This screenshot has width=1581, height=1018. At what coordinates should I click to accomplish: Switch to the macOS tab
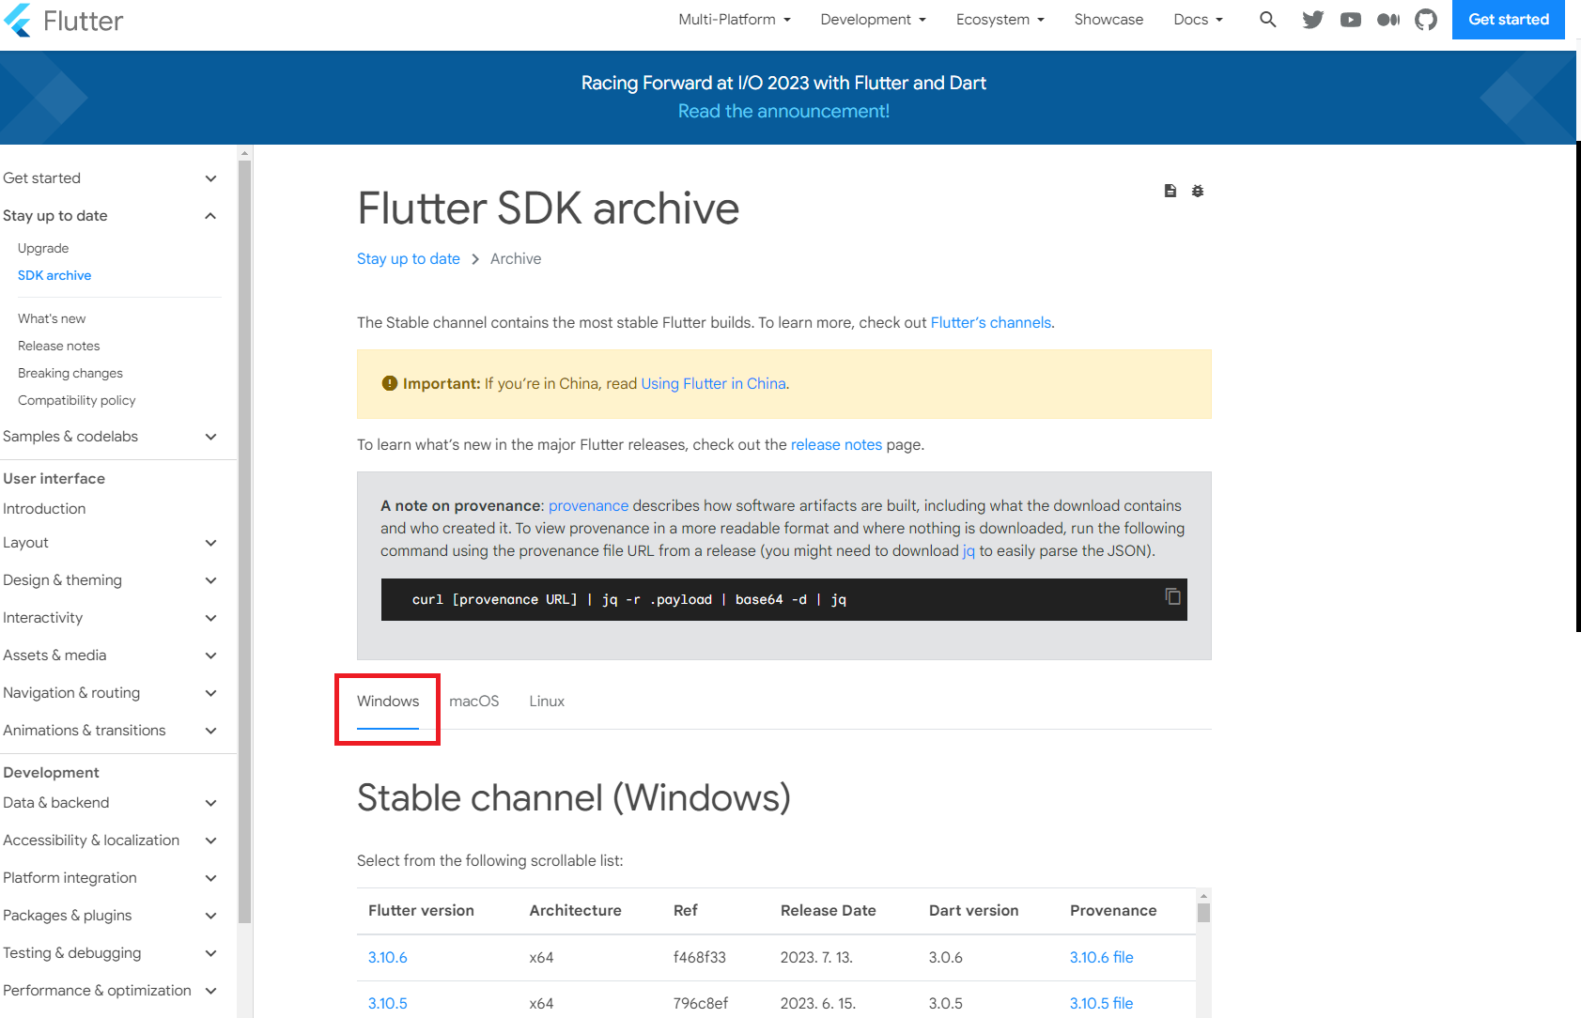click(x=474, y=702)
